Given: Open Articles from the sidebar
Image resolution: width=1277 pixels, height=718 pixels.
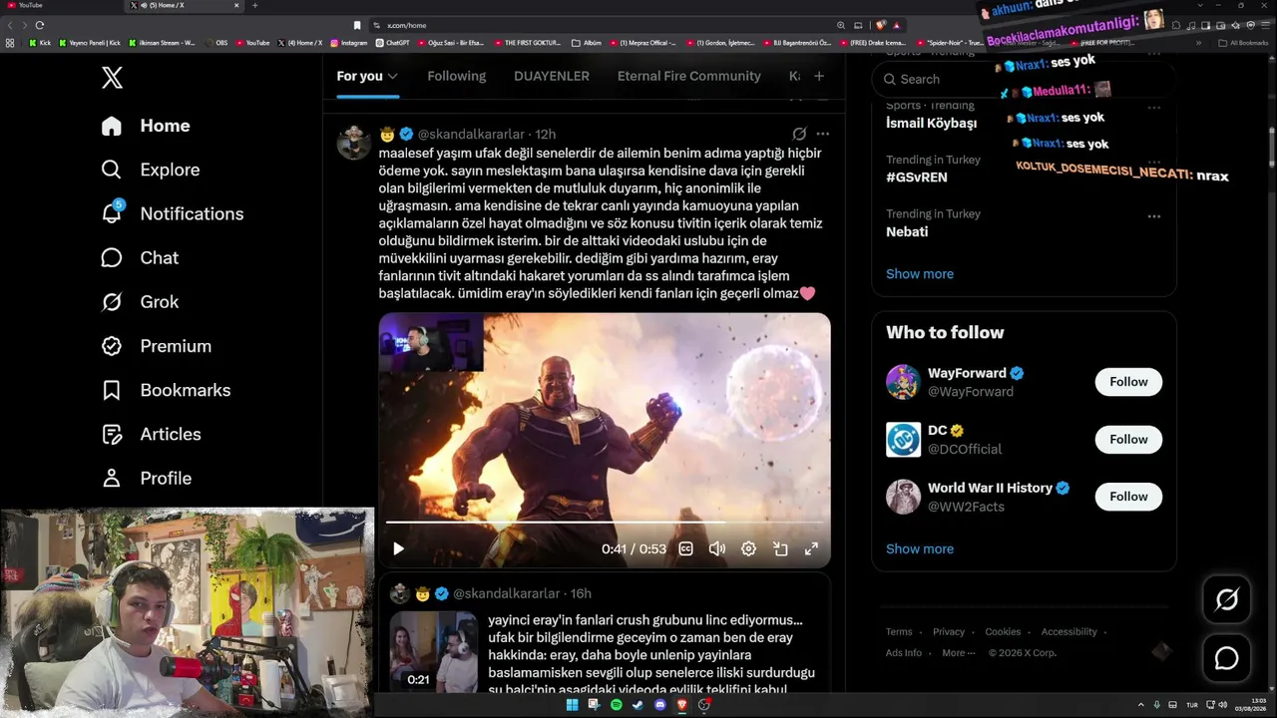Looking at the screenshot, I should [151, 434].
